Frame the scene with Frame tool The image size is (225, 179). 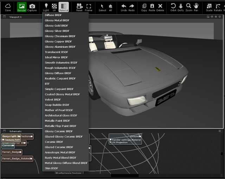pyautogui.click(x=89, y=7)
